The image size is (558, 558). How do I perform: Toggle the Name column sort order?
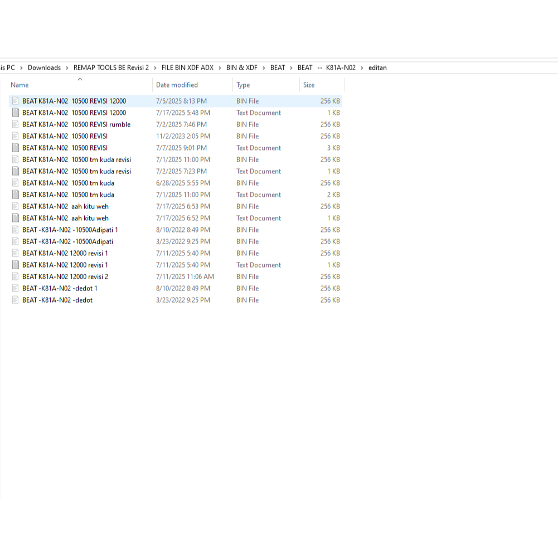(x=20, y=85)
